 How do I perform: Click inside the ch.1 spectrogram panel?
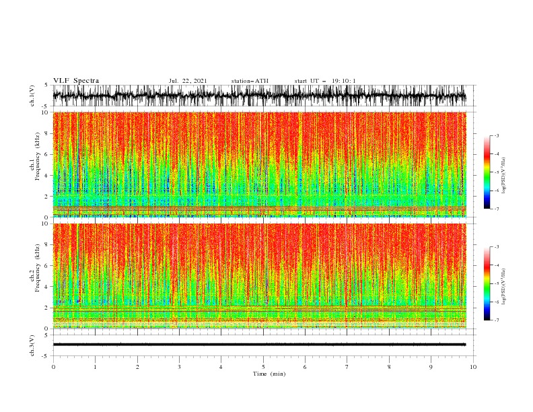click(x=259, y=164)
